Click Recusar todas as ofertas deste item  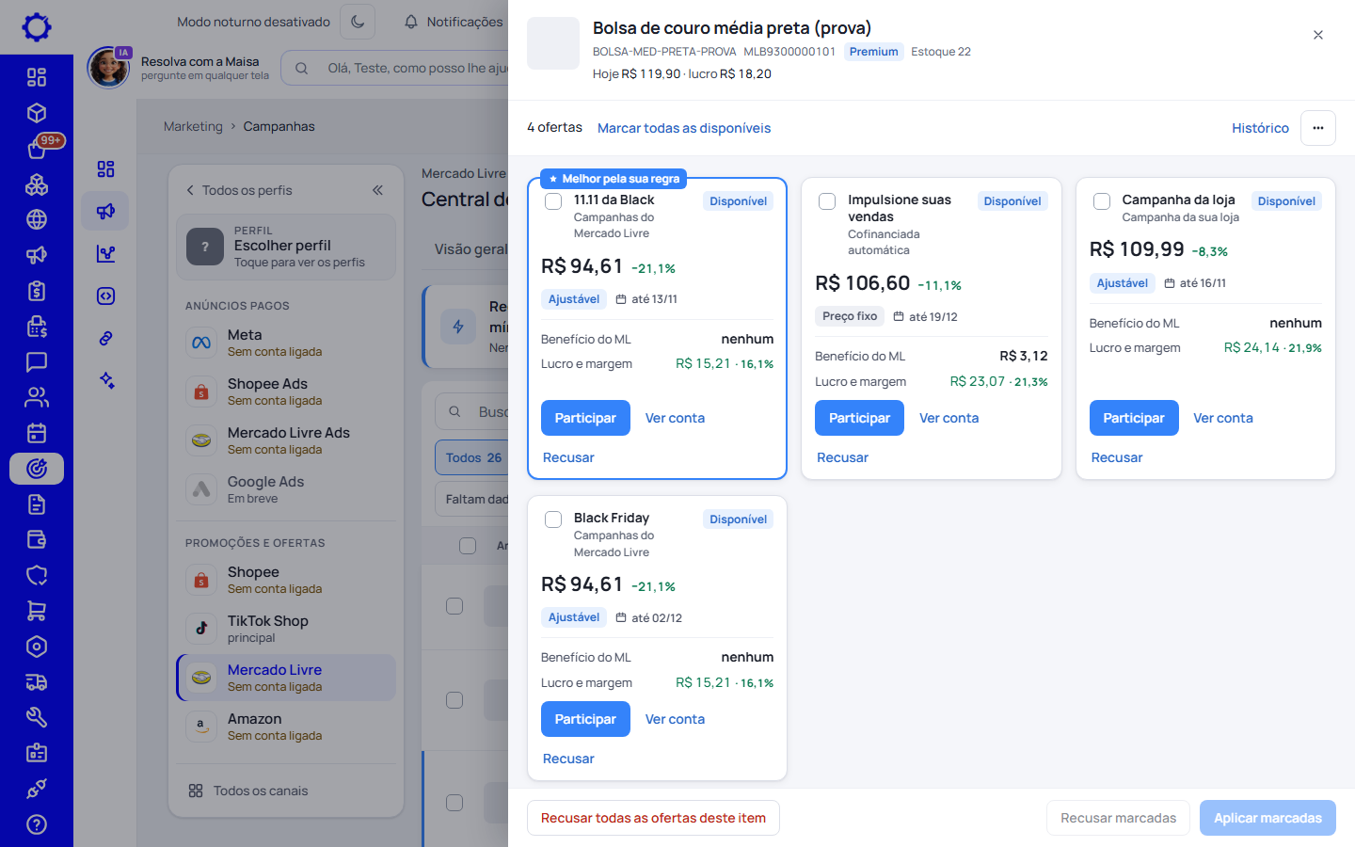[x=653, y=818]
